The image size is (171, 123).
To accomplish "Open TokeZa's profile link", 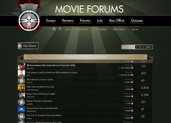I will pos(128,96).
